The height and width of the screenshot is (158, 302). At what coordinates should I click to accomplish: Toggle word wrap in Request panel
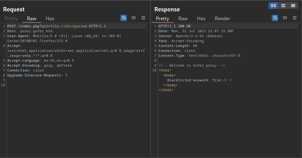(124, 18)
